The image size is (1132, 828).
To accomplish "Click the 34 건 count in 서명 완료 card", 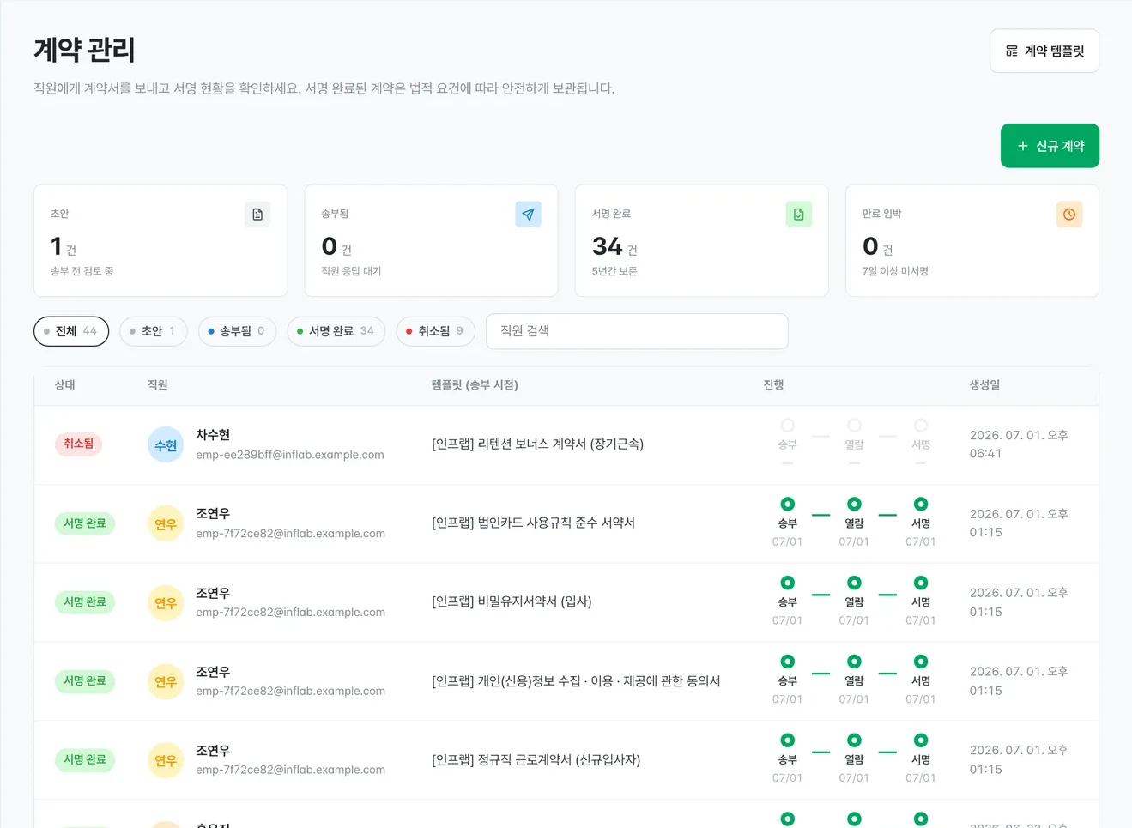I will point(614,247).
